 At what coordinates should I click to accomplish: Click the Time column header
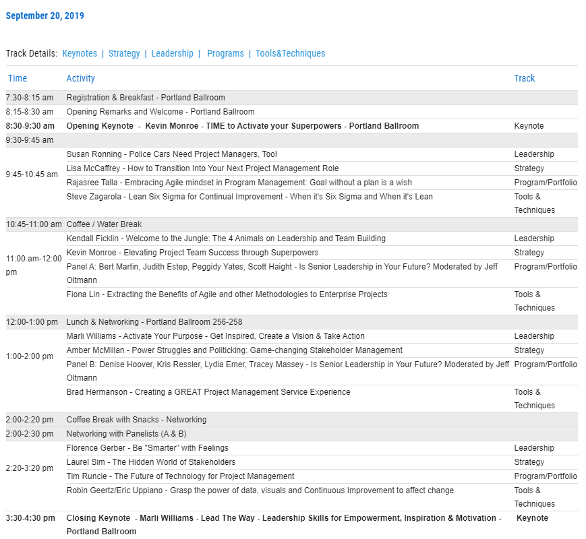pyautogui.click(x=18, y=78)
